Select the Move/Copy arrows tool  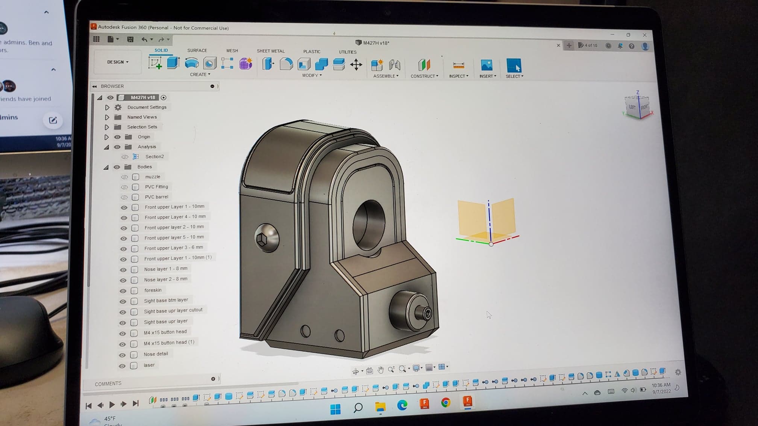click(x=356, y=65)
